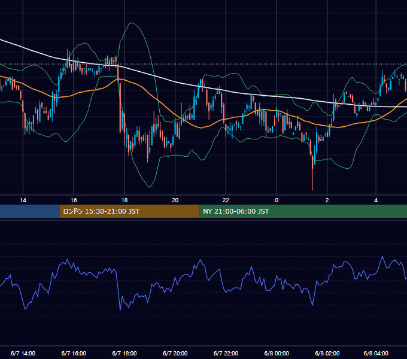Click hour label 0 on price chart axis
This screenshot has height=359, width=407.
coord(277,200)
